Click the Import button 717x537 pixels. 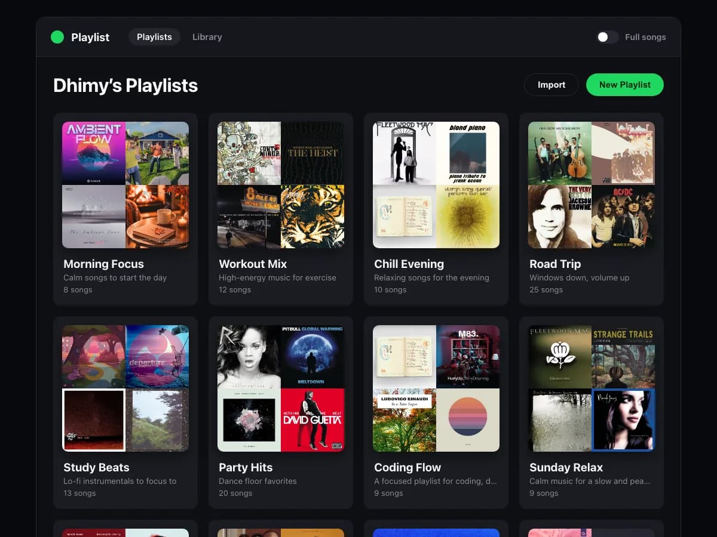pyautogui.click(x=551, y=85)
